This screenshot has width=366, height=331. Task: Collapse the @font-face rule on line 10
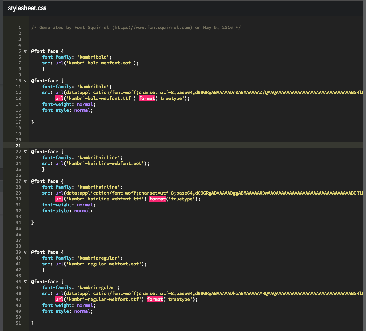pos(25,81)
